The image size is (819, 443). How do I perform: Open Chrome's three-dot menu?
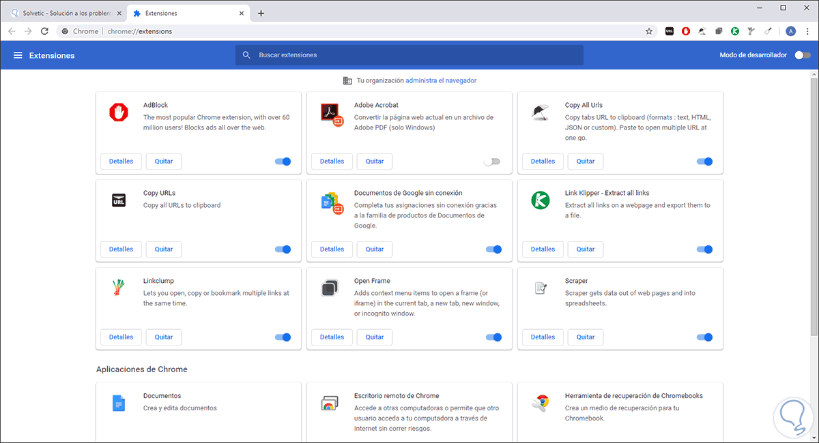click(x=807, y=31)
